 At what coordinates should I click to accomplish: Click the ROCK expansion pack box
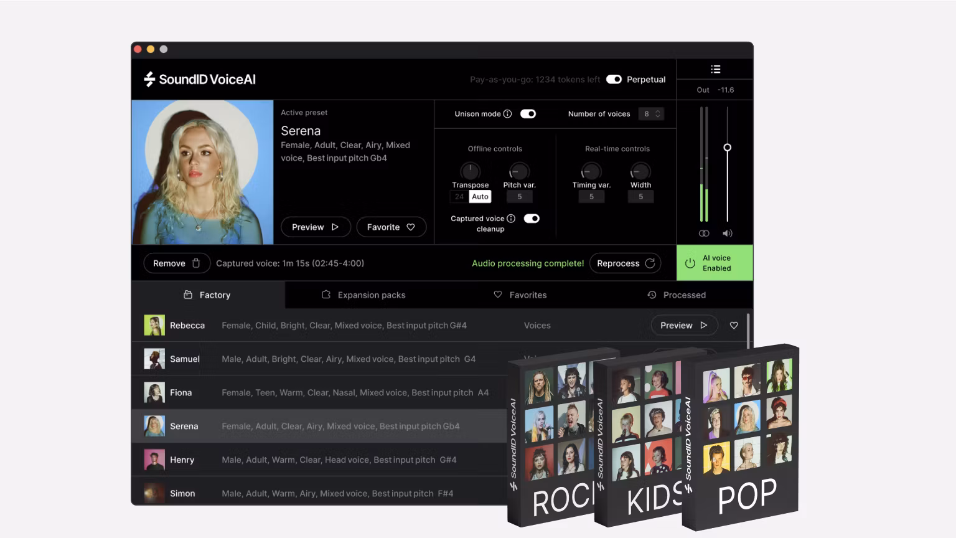click(551, 438)
